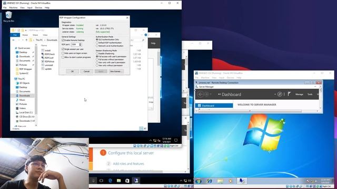This screenshot has height=189, width=337.
Task: Select pinned Desktop under Quick access
Action: pos(23,52)
